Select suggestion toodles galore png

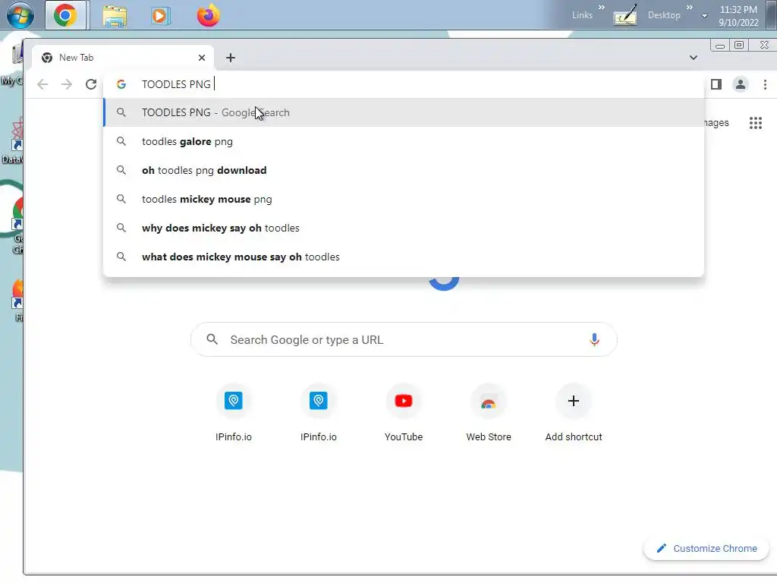404,141
